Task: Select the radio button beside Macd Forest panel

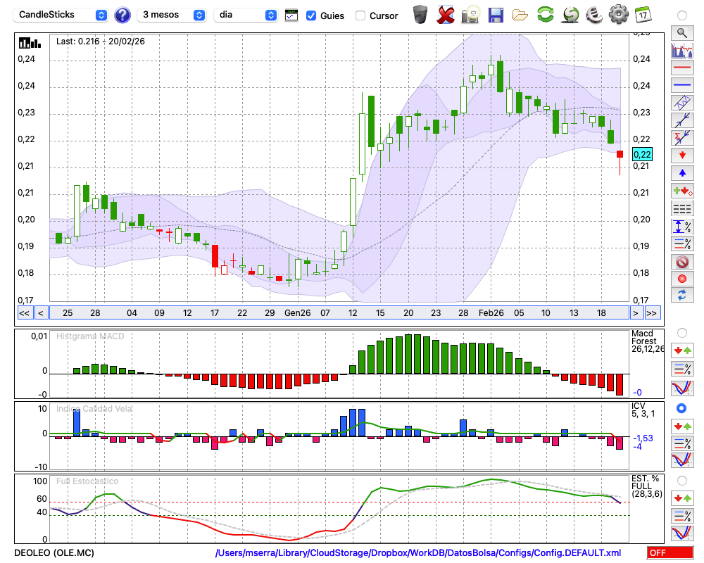Action: [681, 332]
